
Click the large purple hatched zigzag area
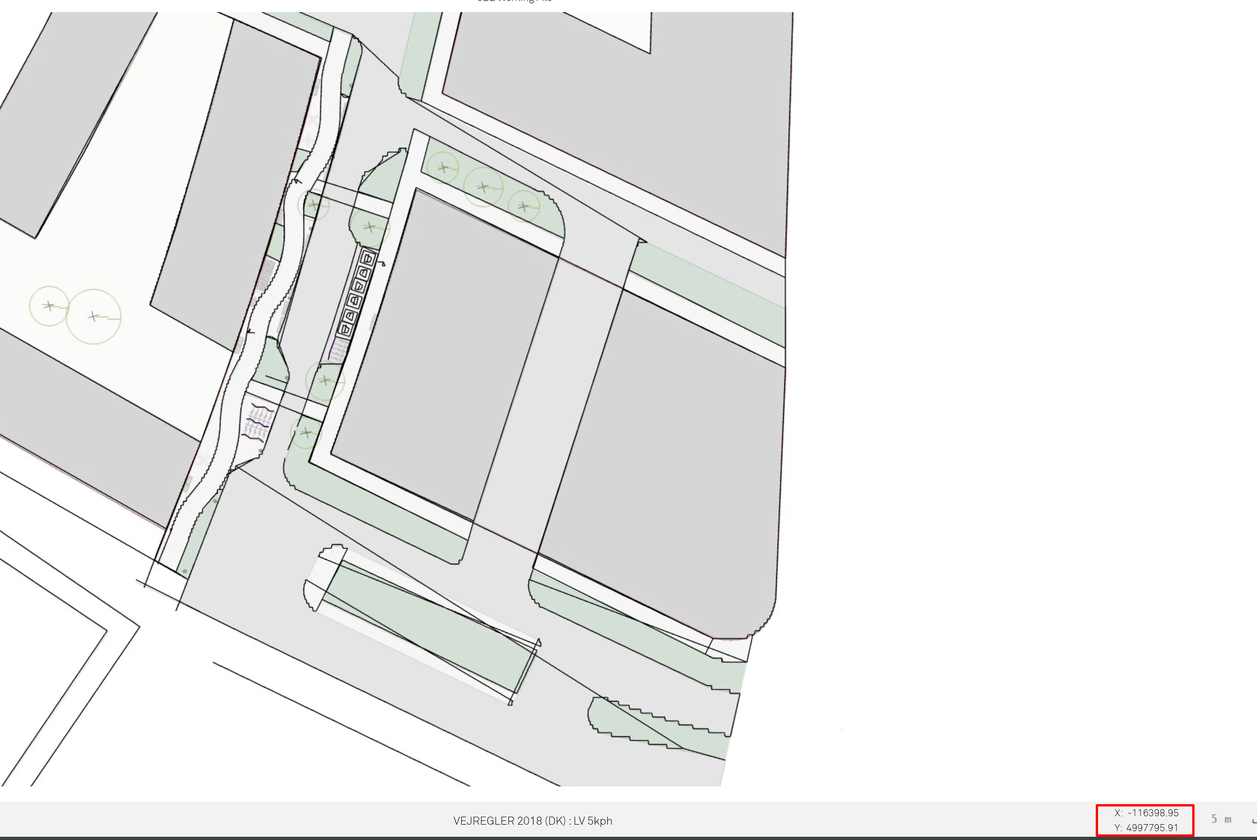(x=258, y=422)
